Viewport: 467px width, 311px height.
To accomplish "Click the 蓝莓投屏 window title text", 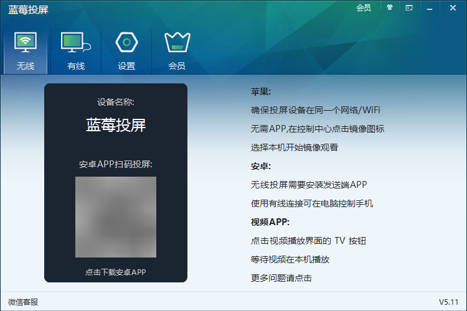I will (28, 9).
